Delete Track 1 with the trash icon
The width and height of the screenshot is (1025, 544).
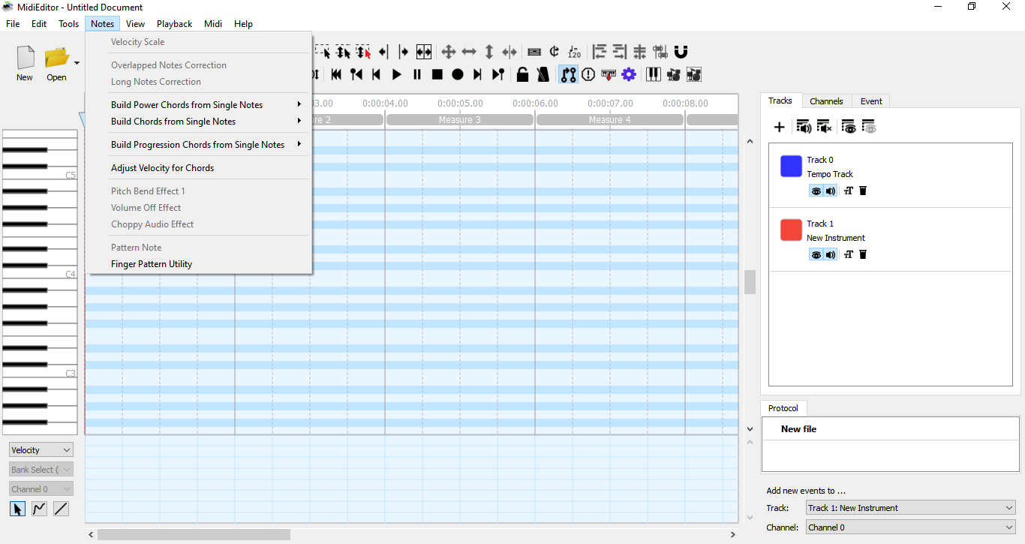(x=863, y=254)
